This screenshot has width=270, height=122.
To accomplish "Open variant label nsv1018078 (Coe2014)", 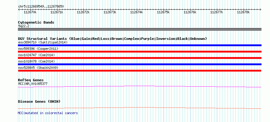I will (36, 62).
